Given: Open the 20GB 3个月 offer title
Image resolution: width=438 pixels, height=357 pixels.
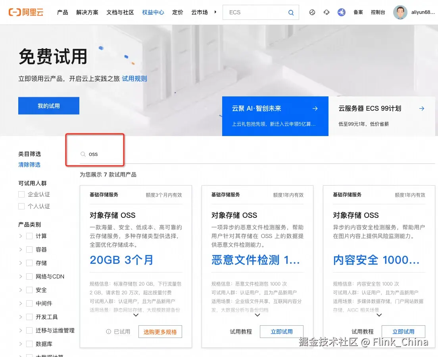Looking at the screenshot, I should point(121,260).
